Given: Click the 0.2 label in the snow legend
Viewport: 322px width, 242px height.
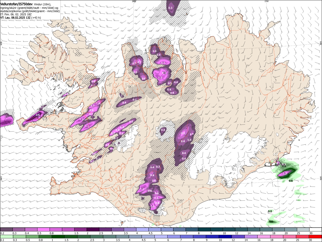Looking at the screenshot, I should pos(2,233).
